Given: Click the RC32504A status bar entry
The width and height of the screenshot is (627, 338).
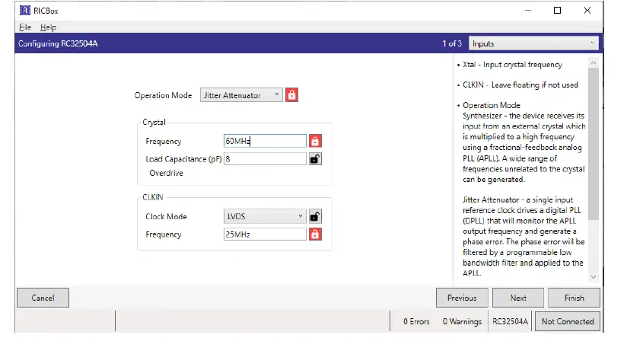Looking at the screenshot, I should (510, 321).
